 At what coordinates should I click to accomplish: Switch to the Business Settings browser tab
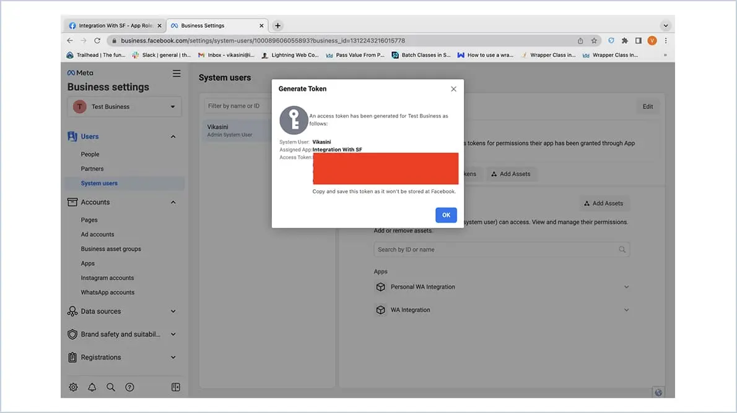click(217, 26)
